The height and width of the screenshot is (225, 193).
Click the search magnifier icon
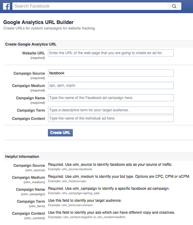(174, 6)
